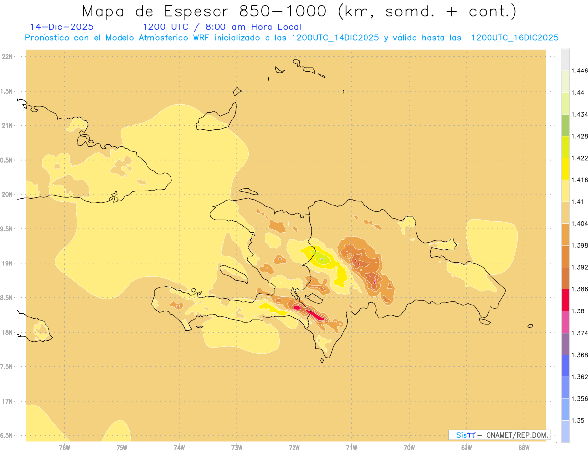The width and height of the screenshot is (588, 454).
Task: Click the '73W' longitude label
Action: point(237,447)
